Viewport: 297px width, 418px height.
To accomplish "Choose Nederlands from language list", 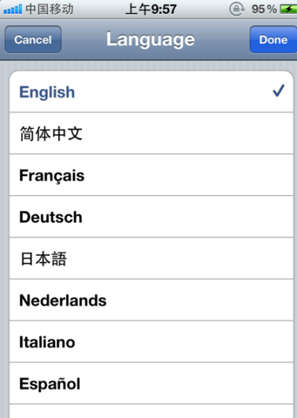I will pos(151,300).
